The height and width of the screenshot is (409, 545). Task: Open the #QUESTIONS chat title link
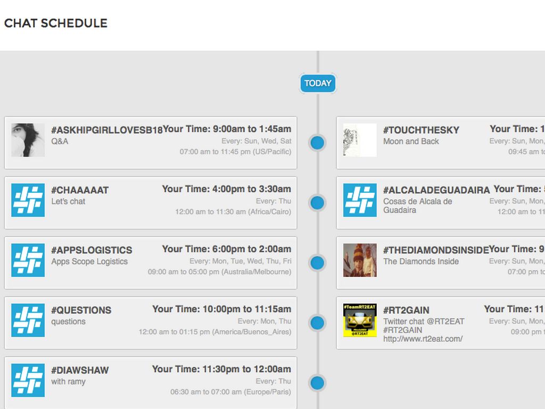(x=81, y=310)
